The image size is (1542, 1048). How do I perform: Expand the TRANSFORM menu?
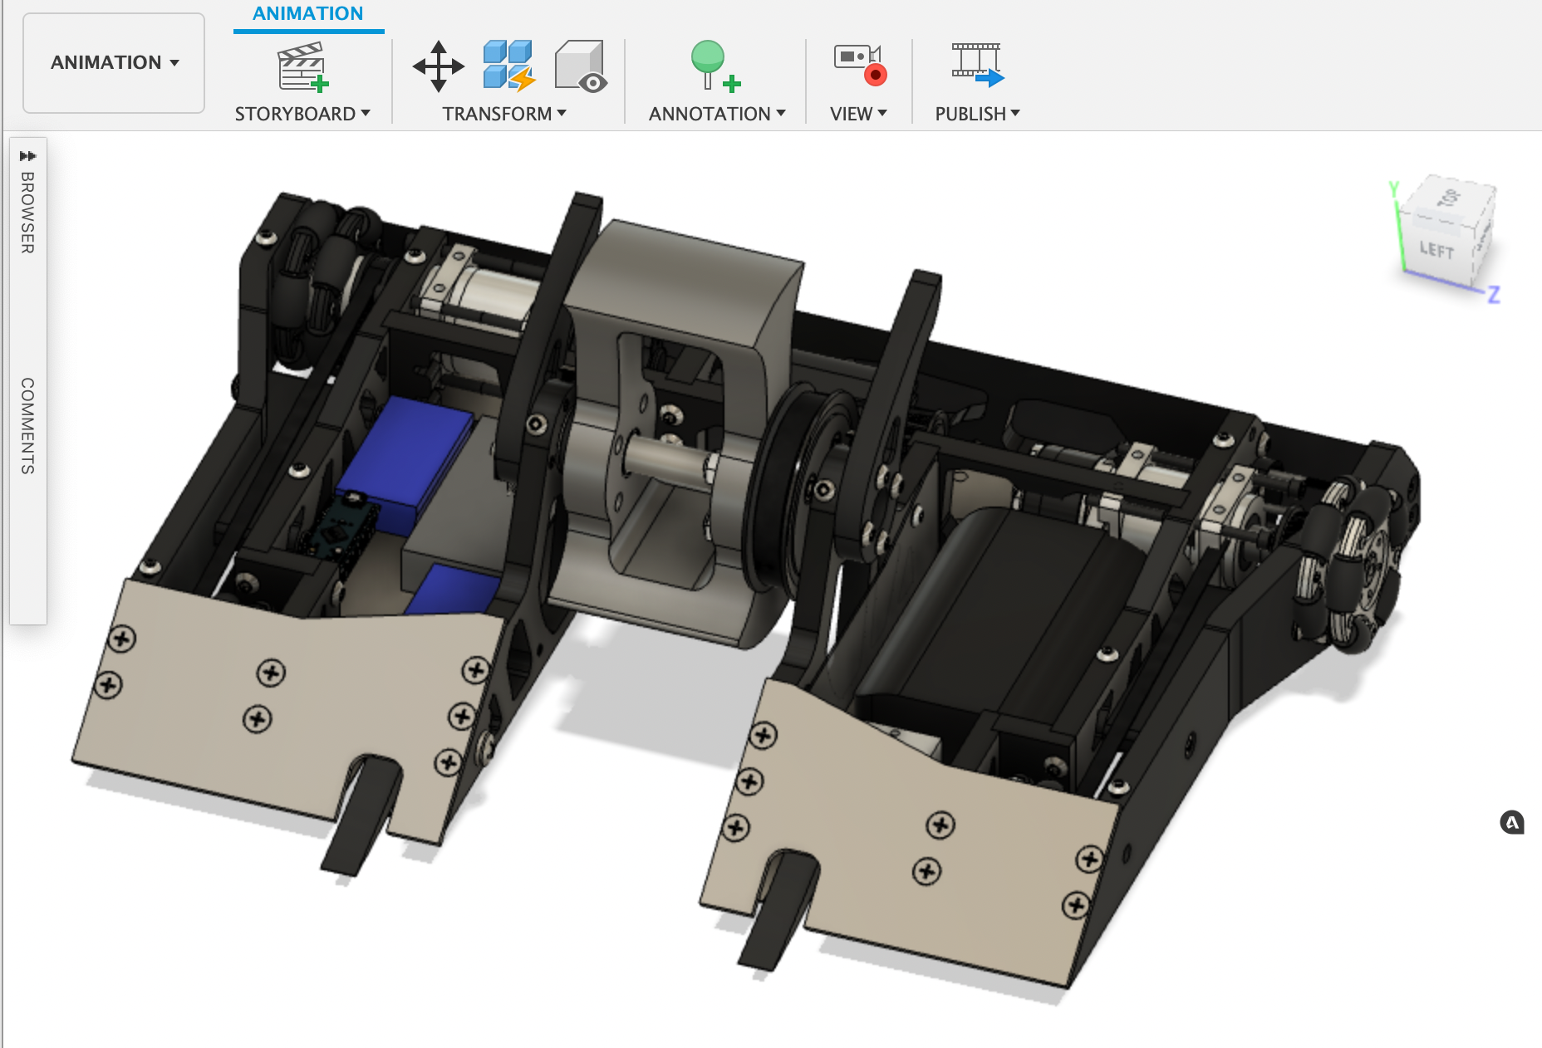[x=504, y=114]
